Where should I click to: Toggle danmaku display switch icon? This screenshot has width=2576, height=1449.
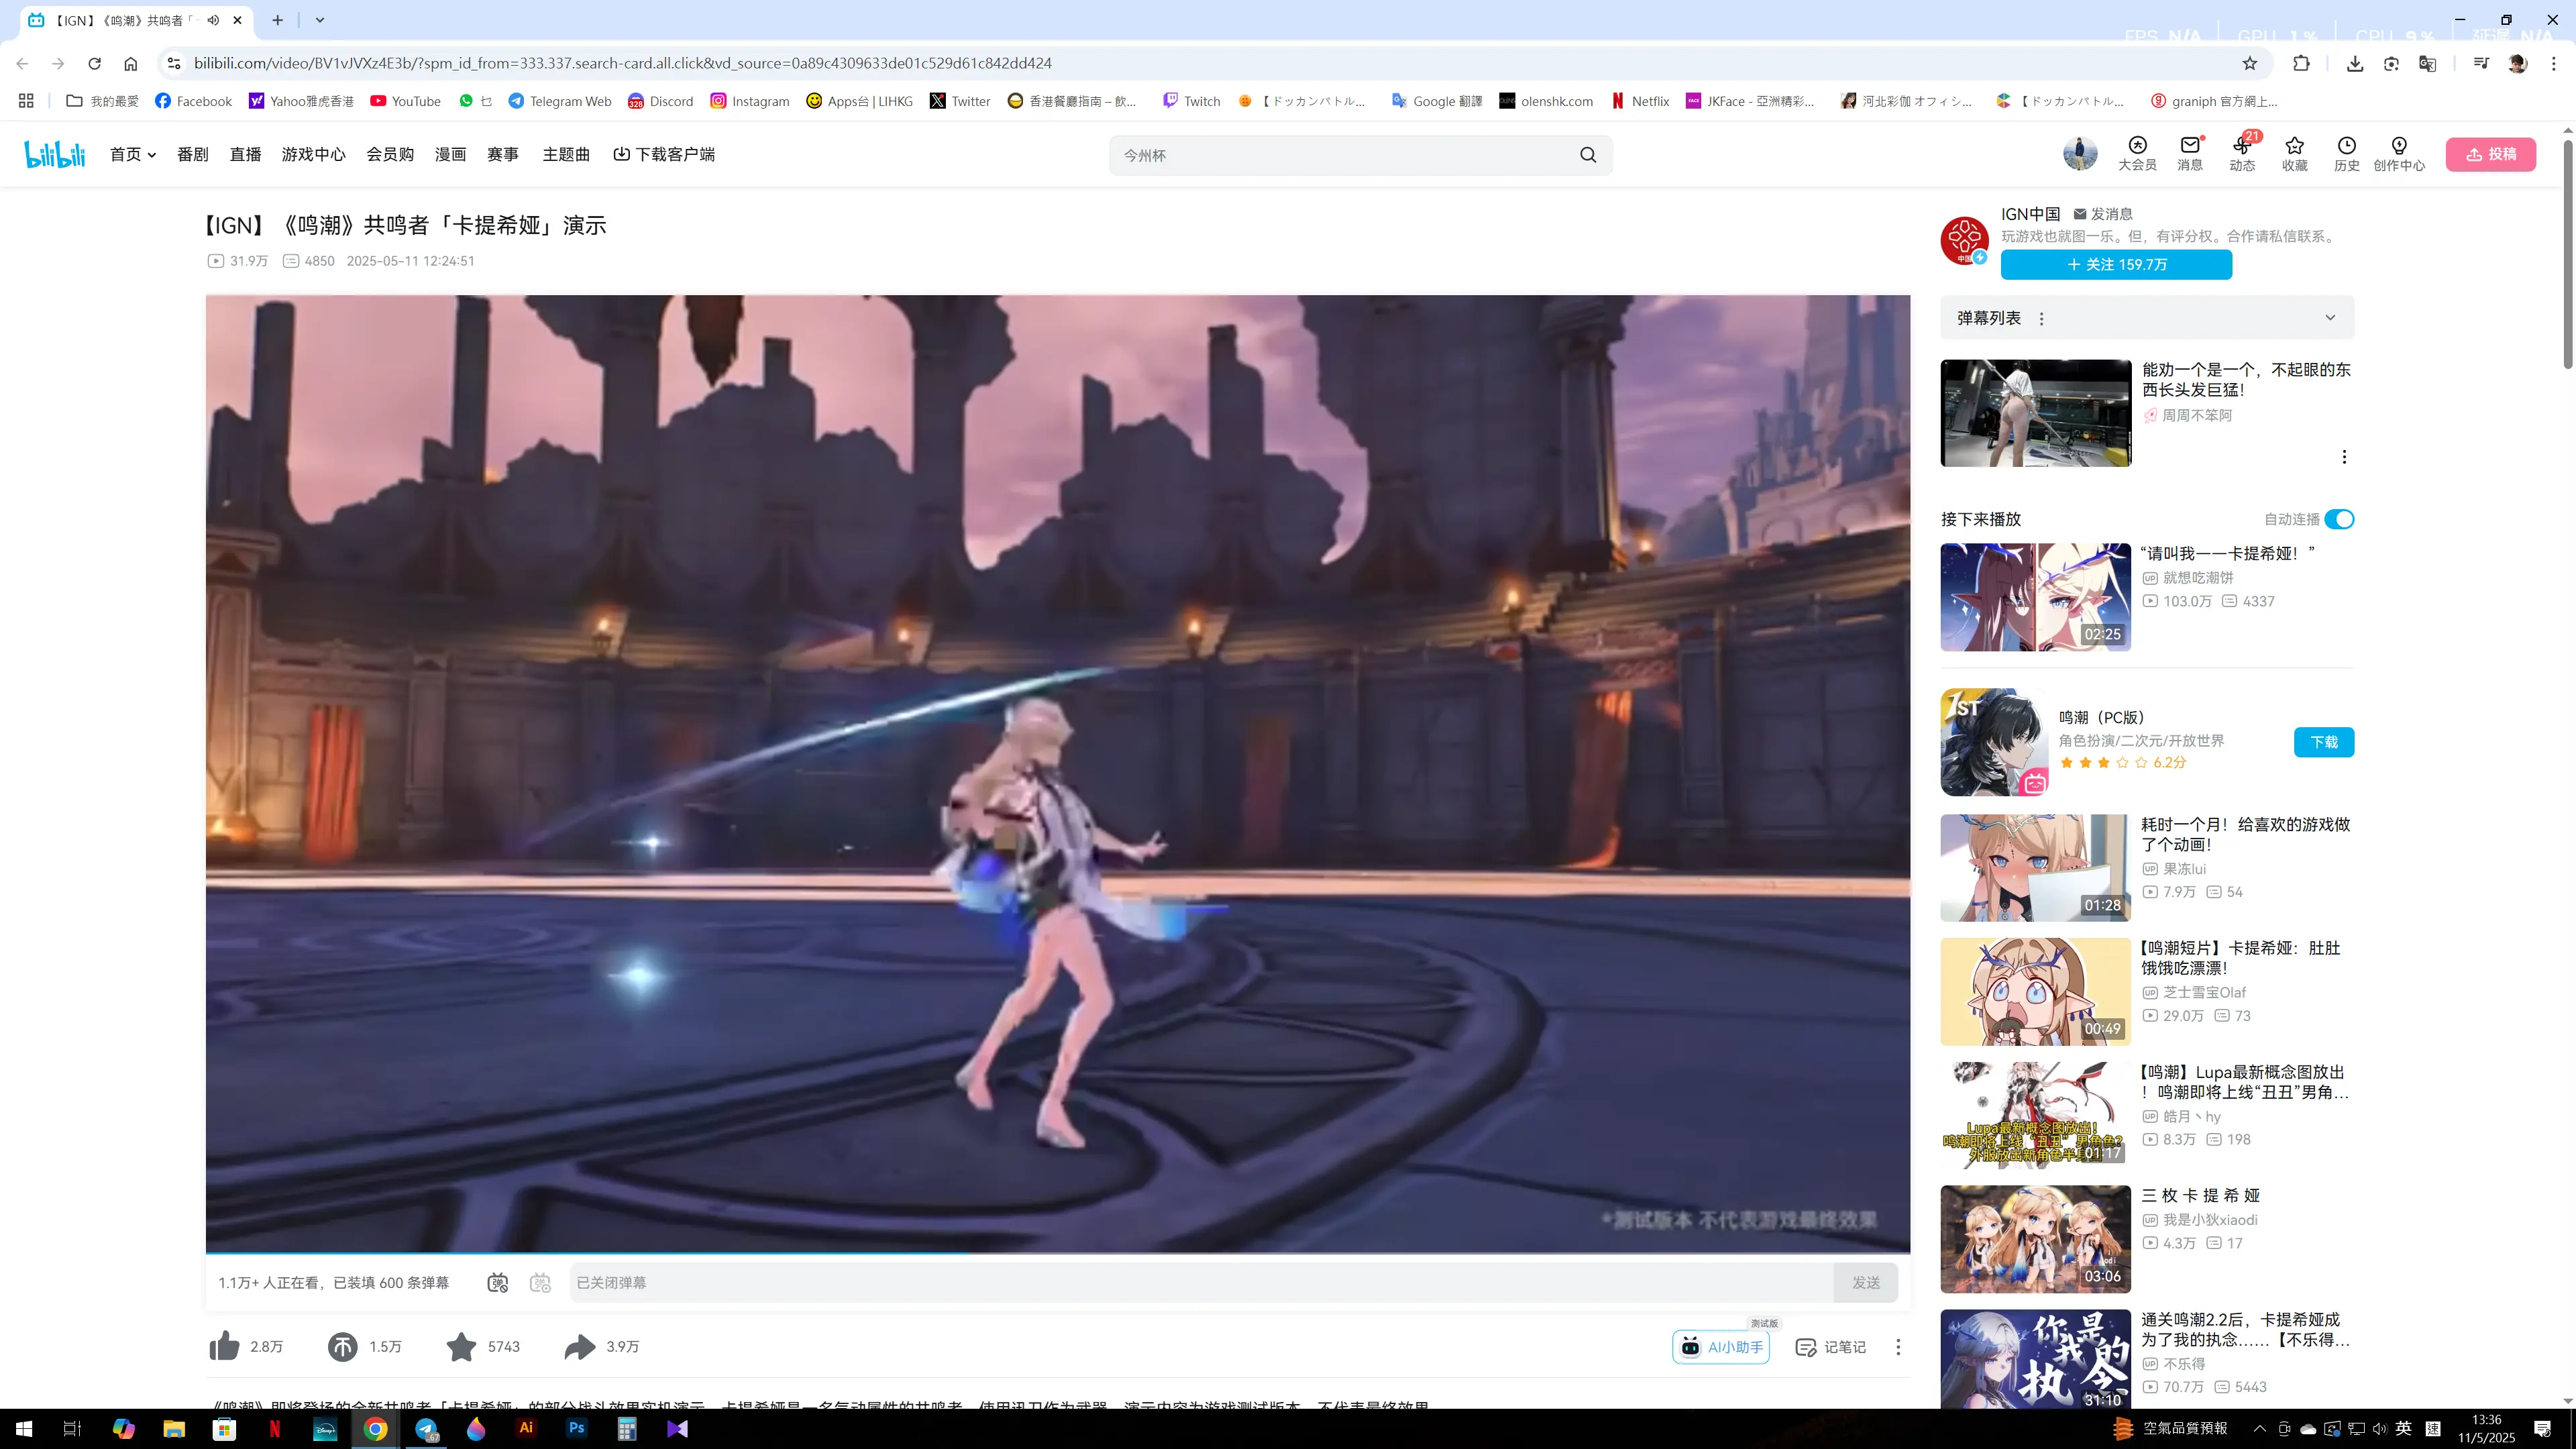pos(497,1282)
